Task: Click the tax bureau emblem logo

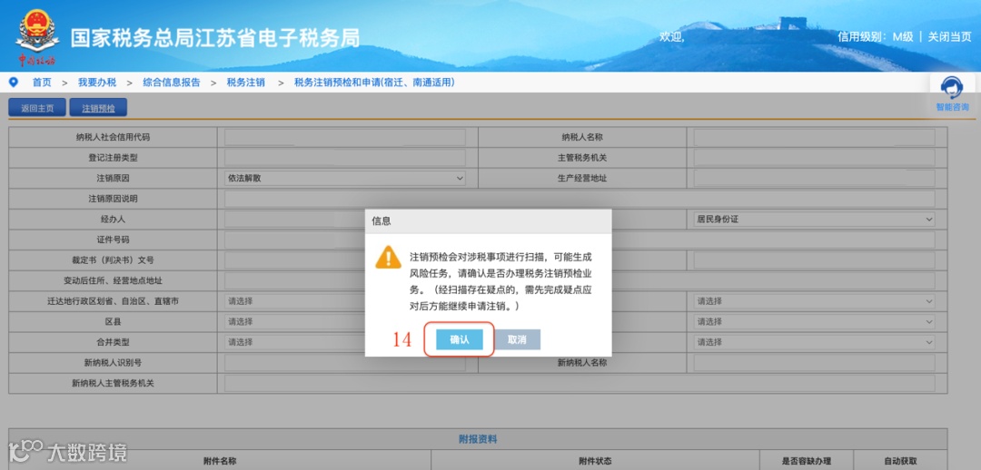Action: (x=37, y=37)
